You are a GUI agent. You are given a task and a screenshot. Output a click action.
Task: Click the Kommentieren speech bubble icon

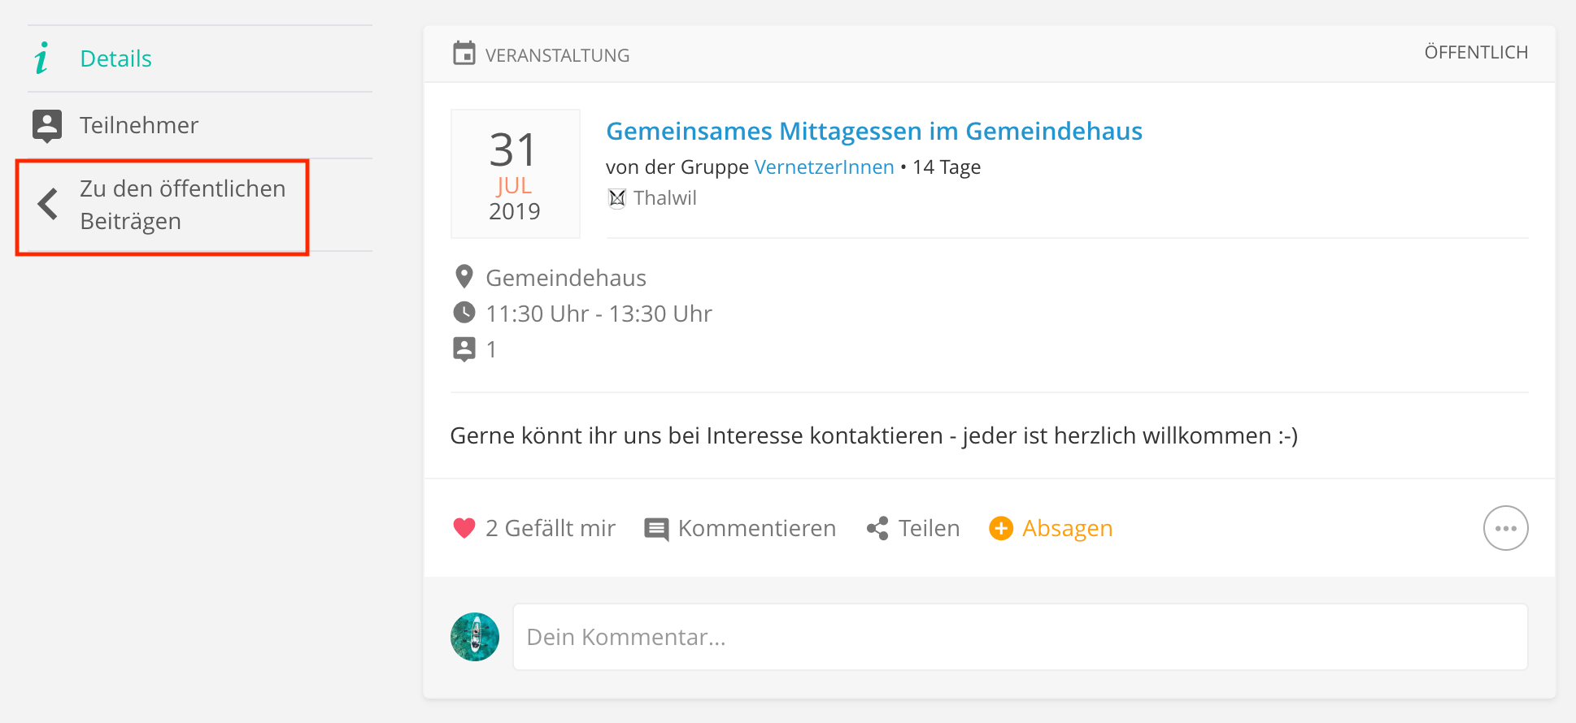click(x=656, y=529)
